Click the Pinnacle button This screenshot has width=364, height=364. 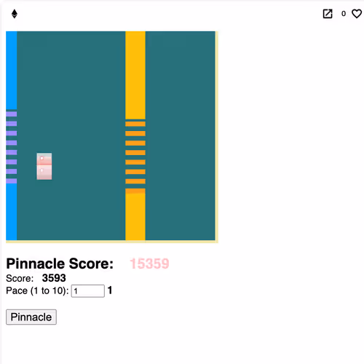click(31, 317)
